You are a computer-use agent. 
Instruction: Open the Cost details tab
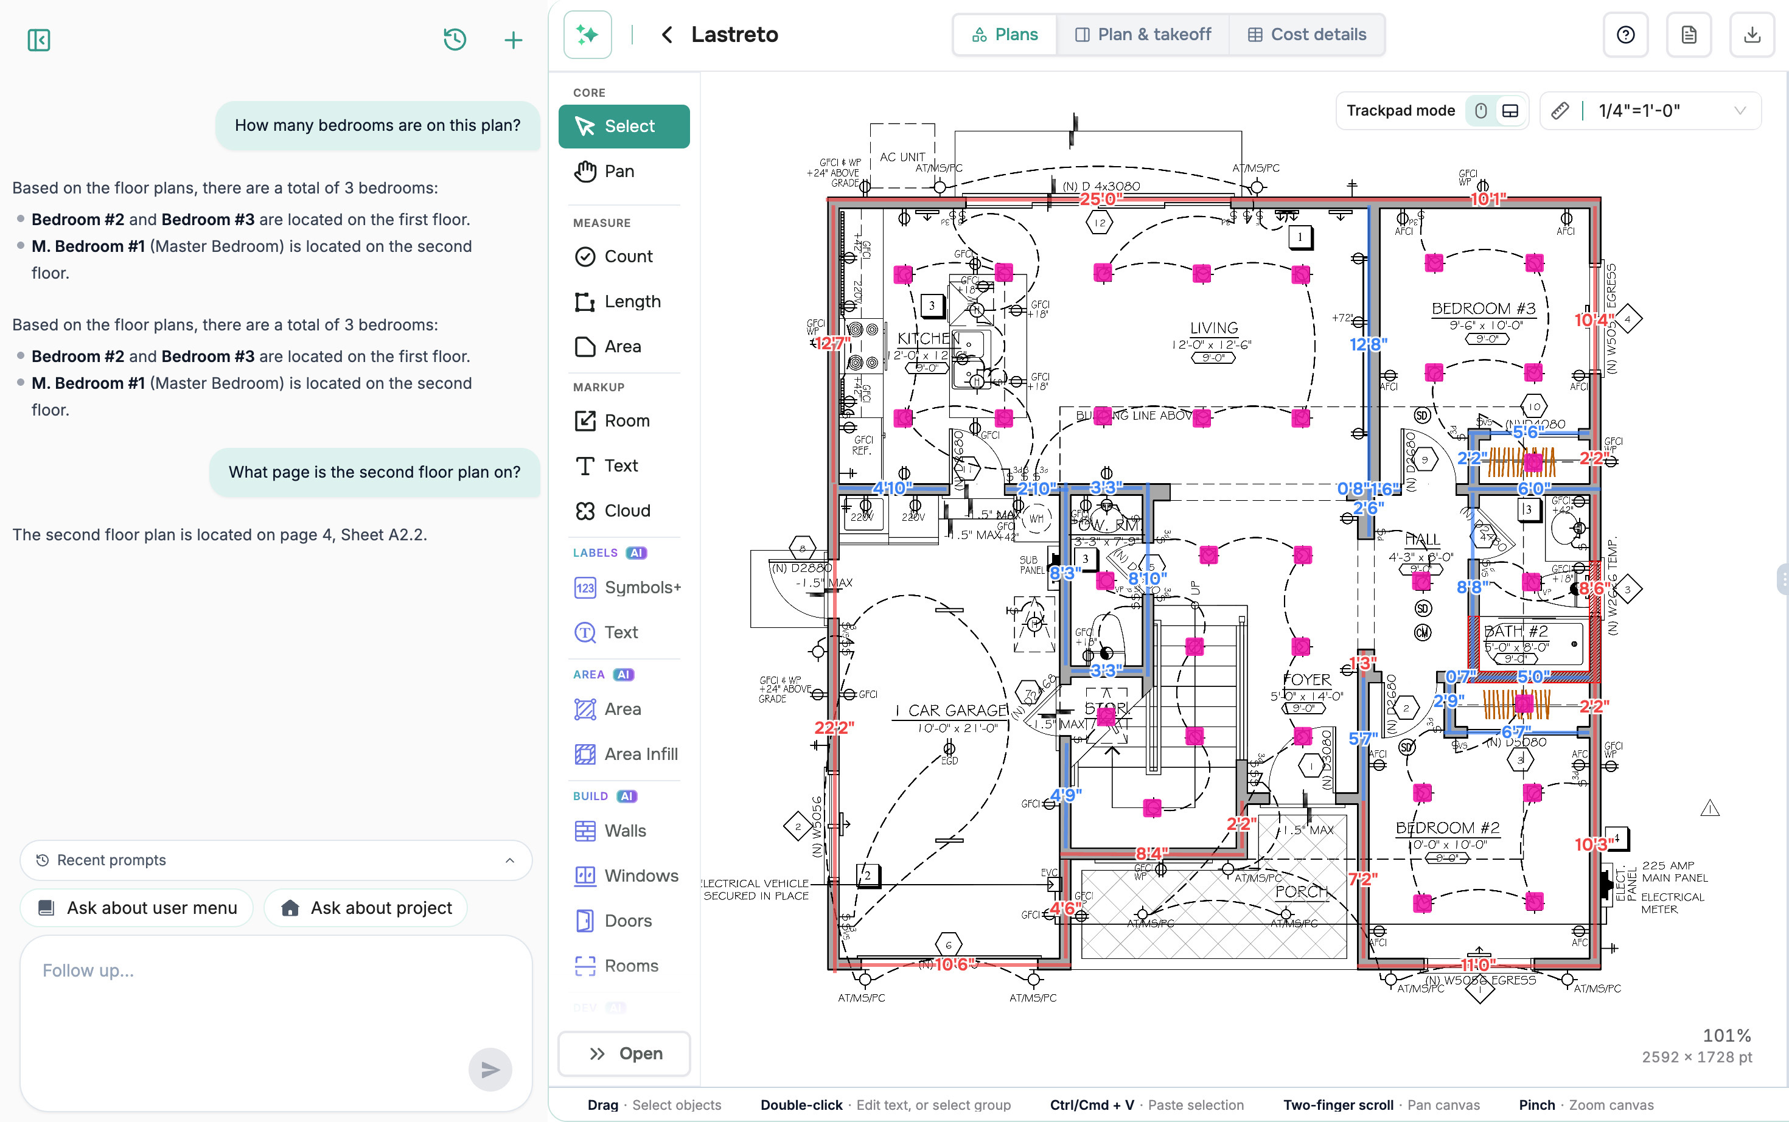click(x=1306, y=35)
